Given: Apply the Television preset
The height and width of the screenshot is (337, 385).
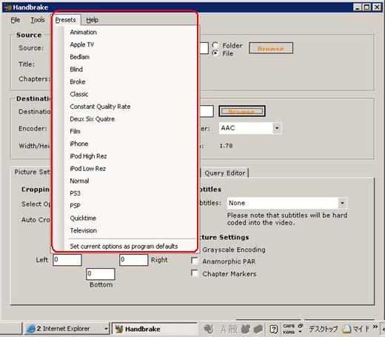Looking at the screenshot, I should [x=84, y=230].
